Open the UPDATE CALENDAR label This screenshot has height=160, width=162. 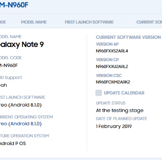(124, 93)
